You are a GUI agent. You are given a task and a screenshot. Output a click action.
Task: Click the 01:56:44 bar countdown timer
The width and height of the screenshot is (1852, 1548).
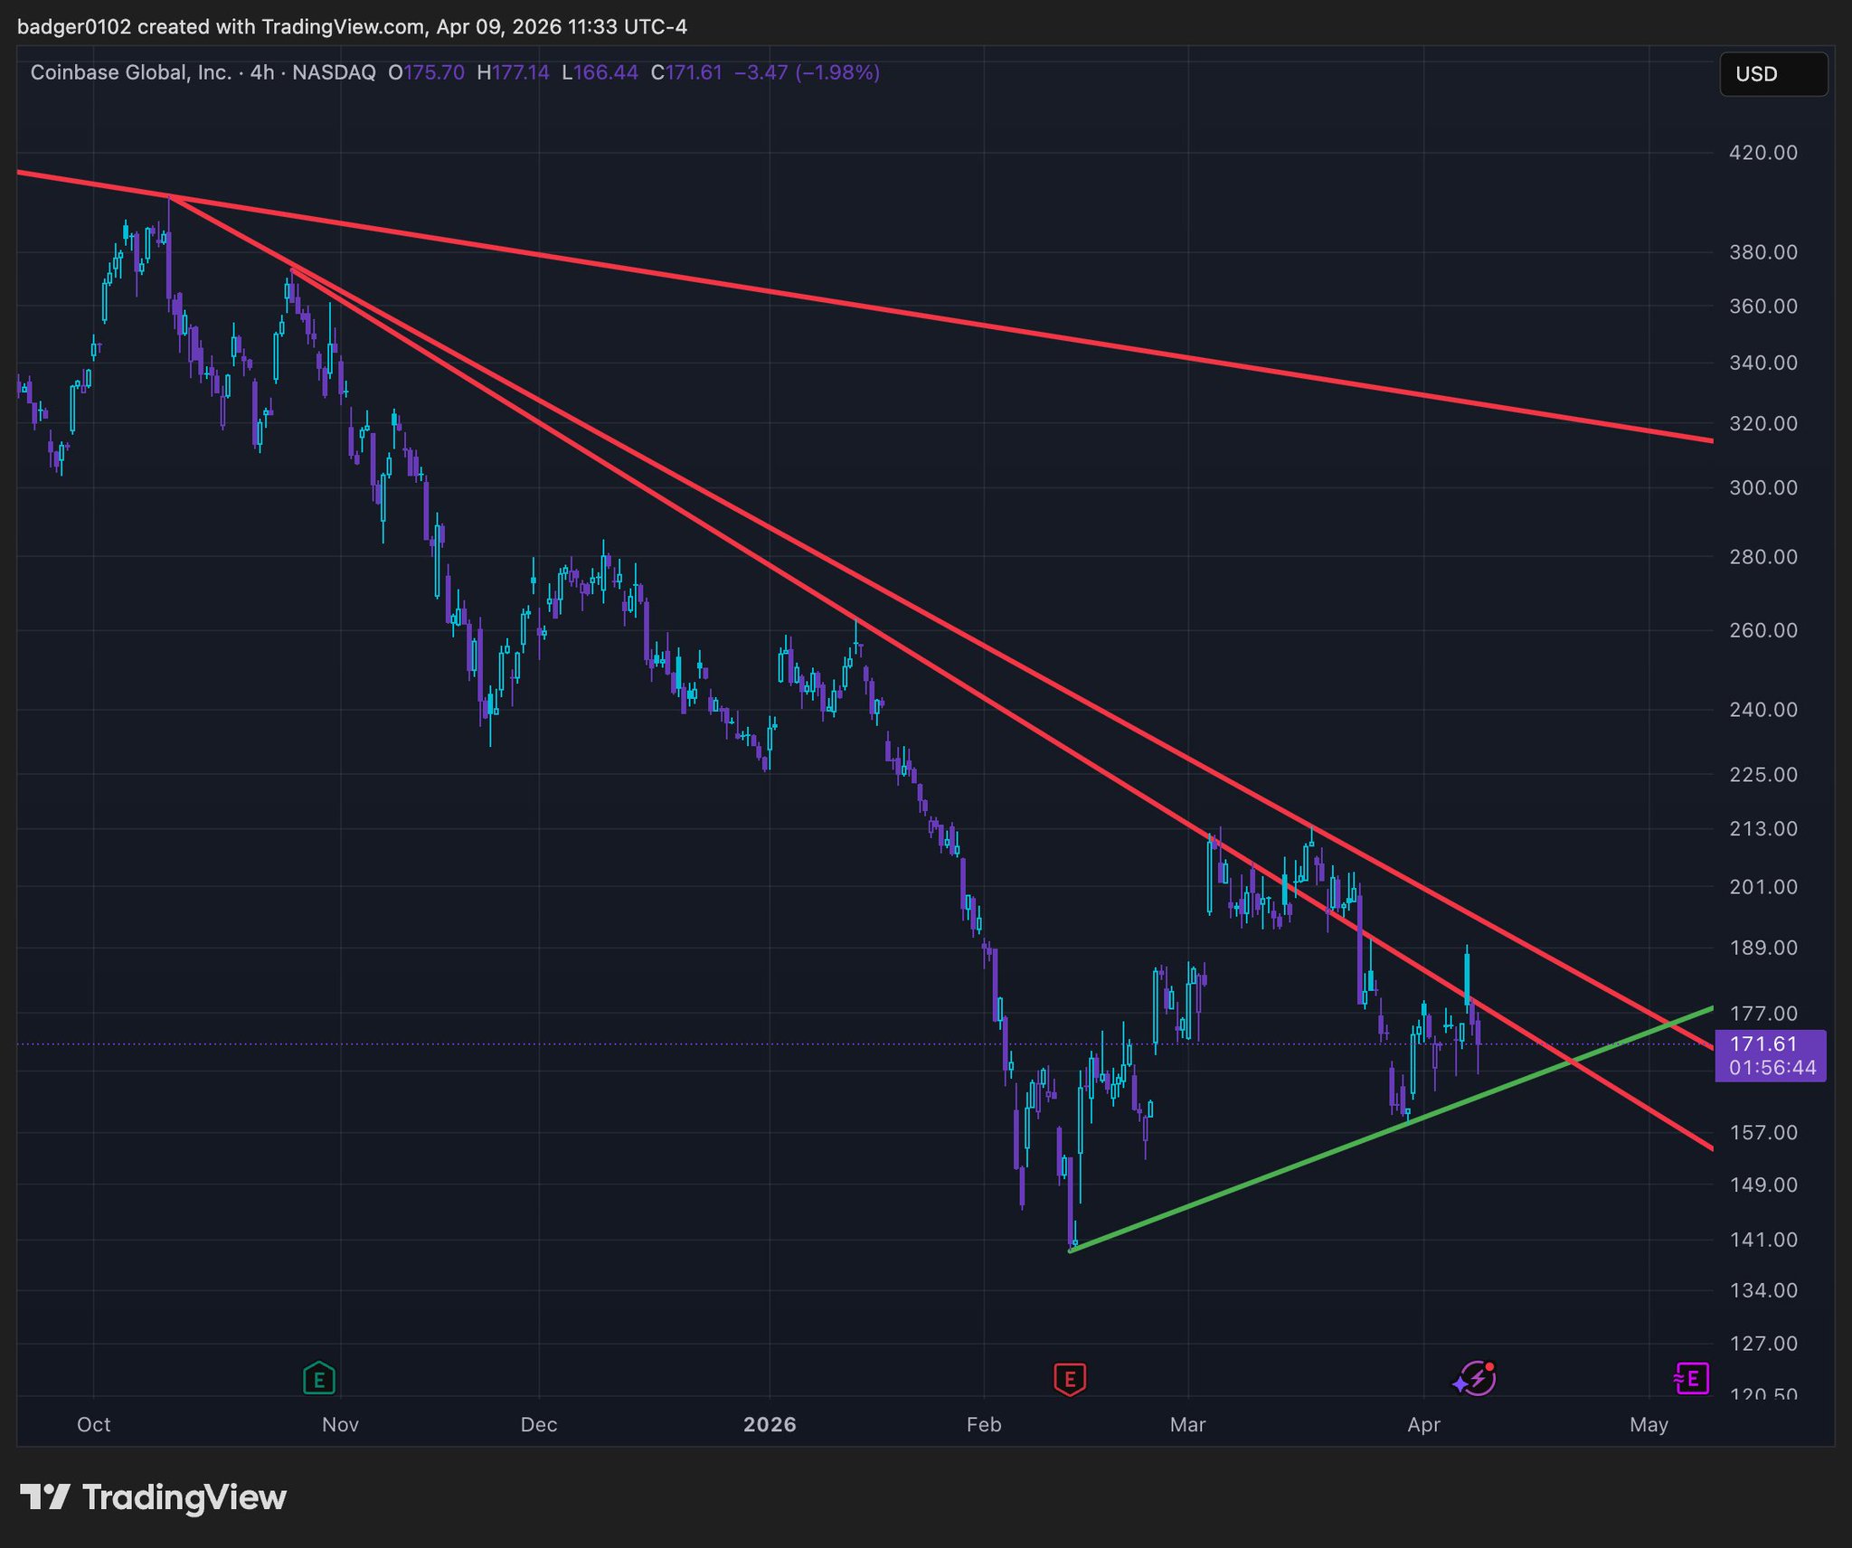tap(1772, 1068)
